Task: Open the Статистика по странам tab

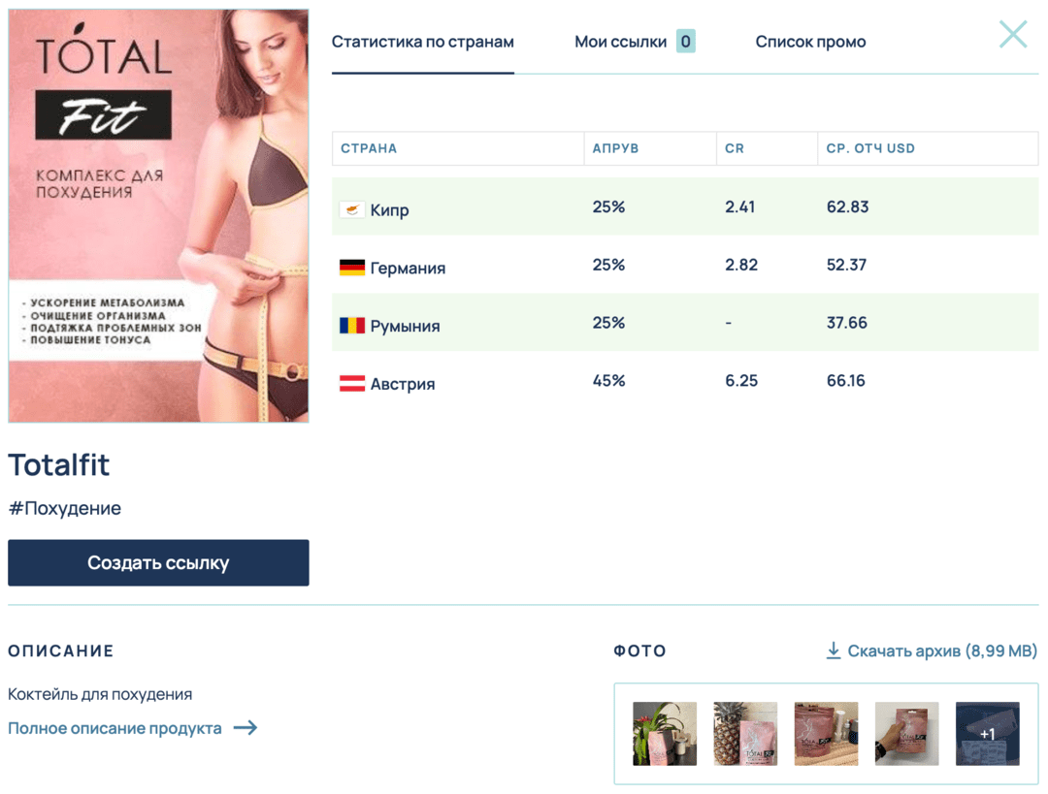Action: point(422,42)
